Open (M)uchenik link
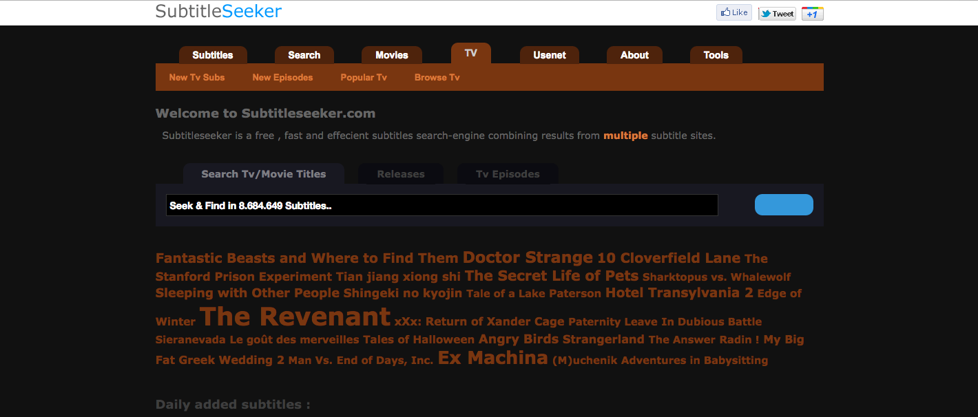 (585, 360)
